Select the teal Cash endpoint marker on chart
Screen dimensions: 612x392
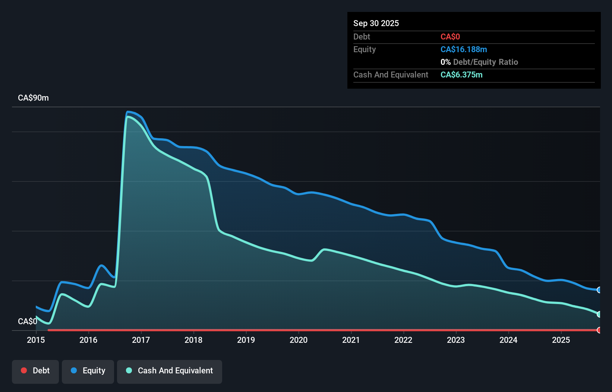(599, 314)
